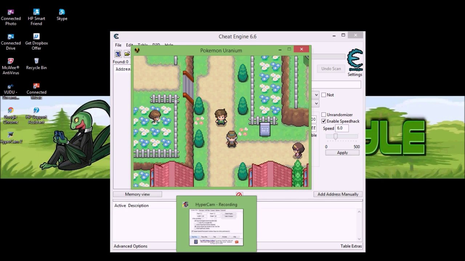The width and height of the screenshot is (465, 261).
Task: Click the Cheat Engine title bar logo
Action: pyautogui.click(x=116, y=36)
